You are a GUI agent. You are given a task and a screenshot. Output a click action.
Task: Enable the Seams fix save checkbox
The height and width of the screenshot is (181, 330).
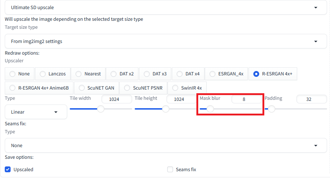(x=170, y=169)
